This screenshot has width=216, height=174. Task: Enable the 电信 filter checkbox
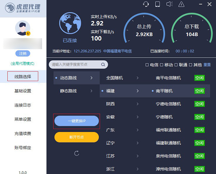147,65
